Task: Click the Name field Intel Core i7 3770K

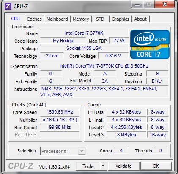Action: coord(84,33)
